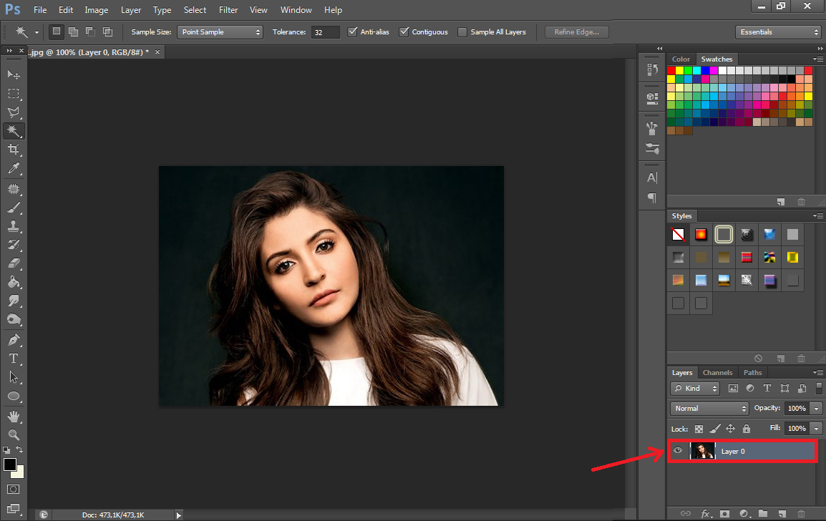Viewport: 826px width, 521px height.
Task: Open the Filter menu
Action: click(228, 9)
